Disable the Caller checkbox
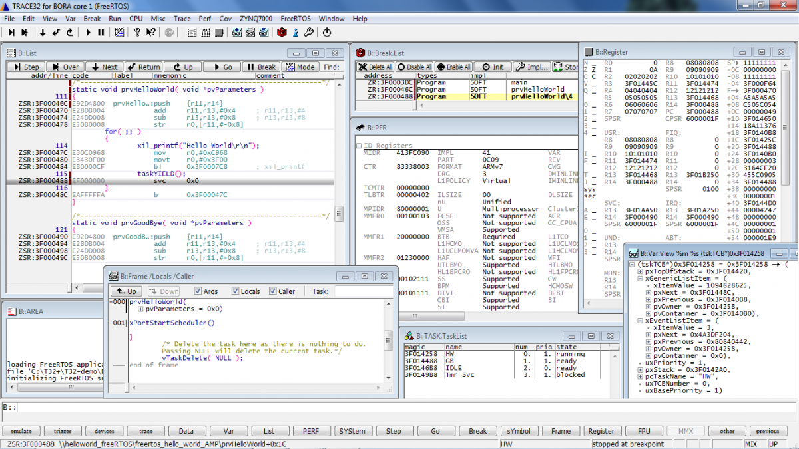799x449 pixels. pyautogui.click(x=272, y=291)
